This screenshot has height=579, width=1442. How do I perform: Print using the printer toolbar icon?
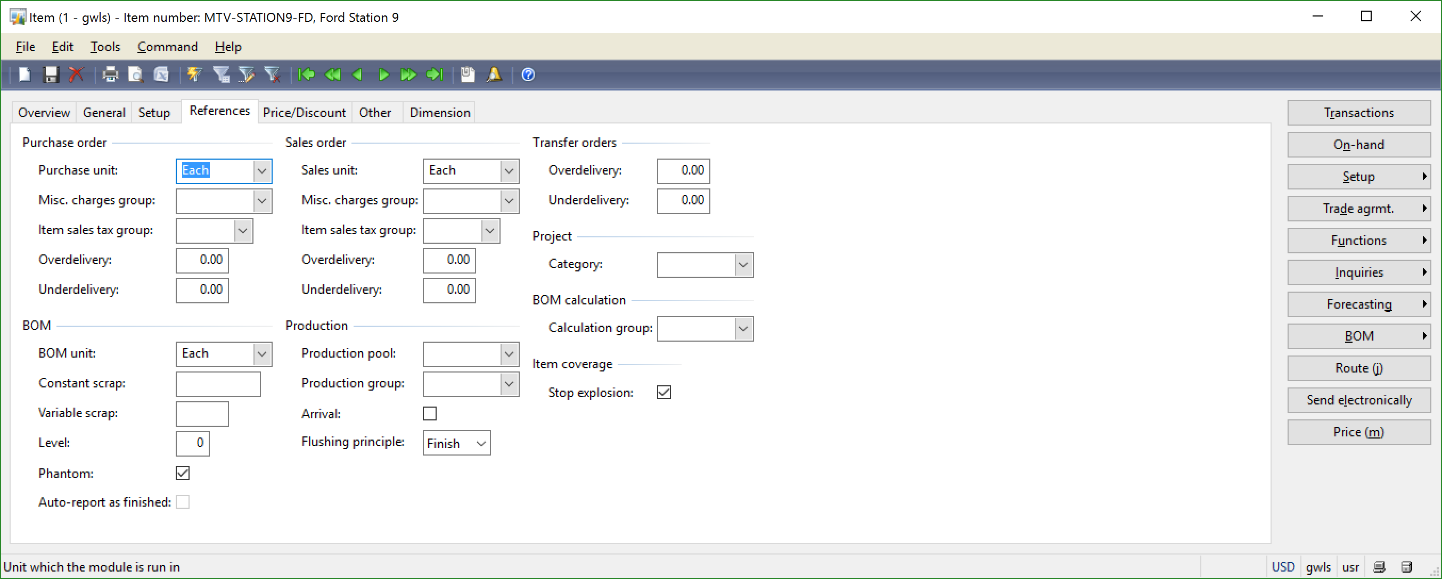[x=110, y=75]
